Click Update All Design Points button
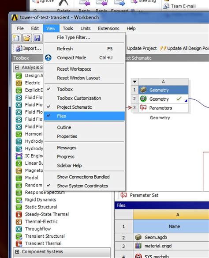Image resolution: width=209 pixels, height=258 pixels. point(184,49)
